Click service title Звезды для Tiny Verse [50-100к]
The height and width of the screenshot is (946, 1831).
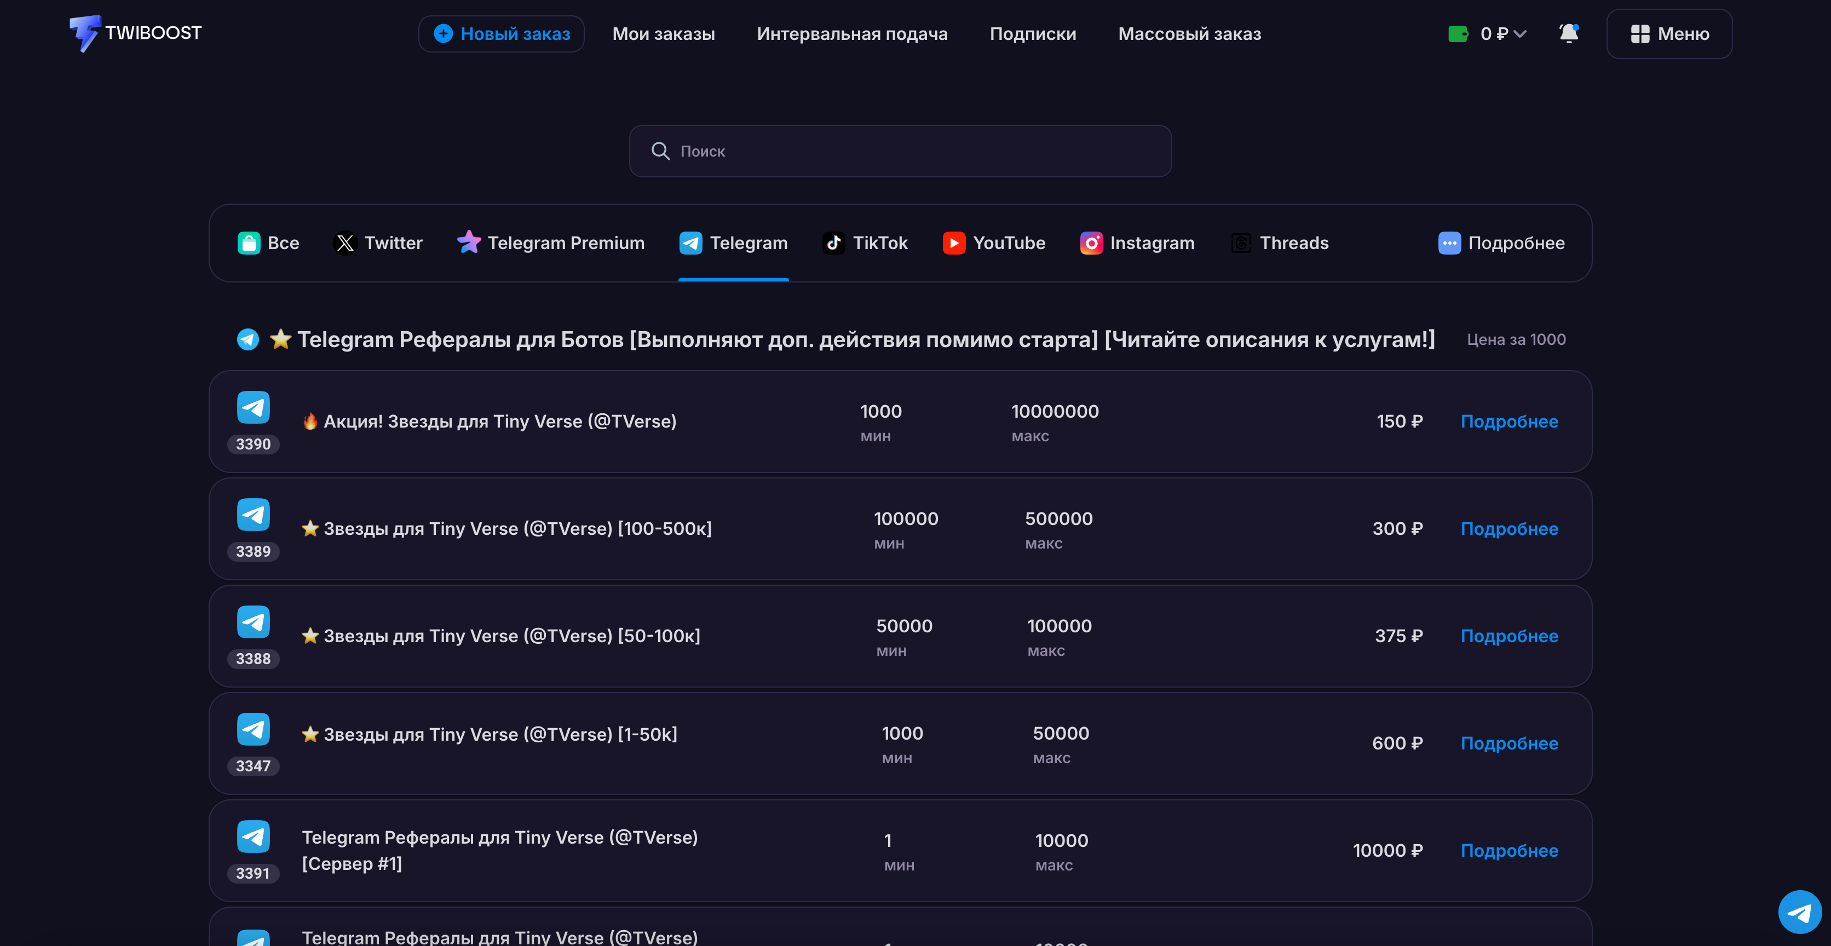click(x=501, y=636)
